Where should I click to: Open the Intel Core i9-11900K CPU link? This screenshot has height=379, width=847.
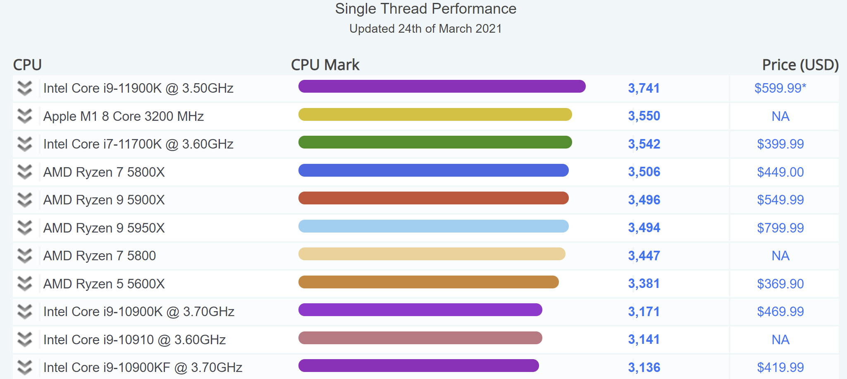click(138, 88)
